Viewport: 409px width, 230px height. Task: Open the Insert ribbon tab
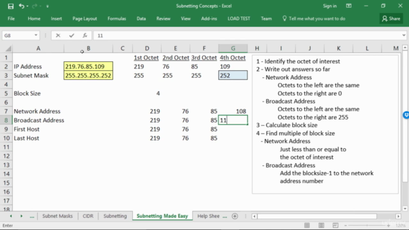(56, 19)
